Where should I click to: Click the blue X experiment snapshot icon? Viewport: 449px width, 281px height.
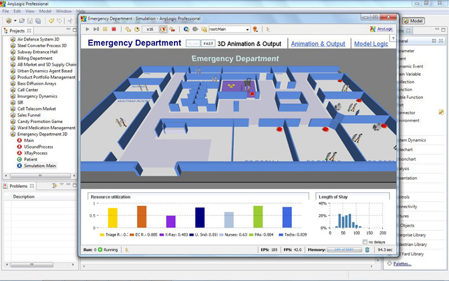(x=186, y=29)
